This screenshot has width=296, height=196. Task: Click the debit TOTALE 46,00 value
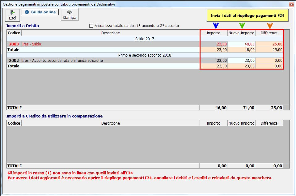[214, 108]
